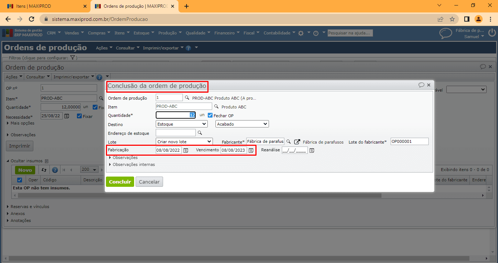Open the Fabricação date calendar picker

click(186, 150)
